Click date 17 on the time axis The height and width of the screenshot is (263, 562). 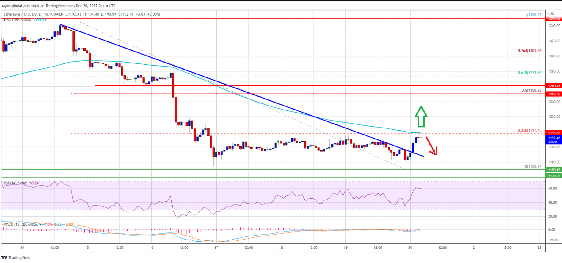[216, 247]
